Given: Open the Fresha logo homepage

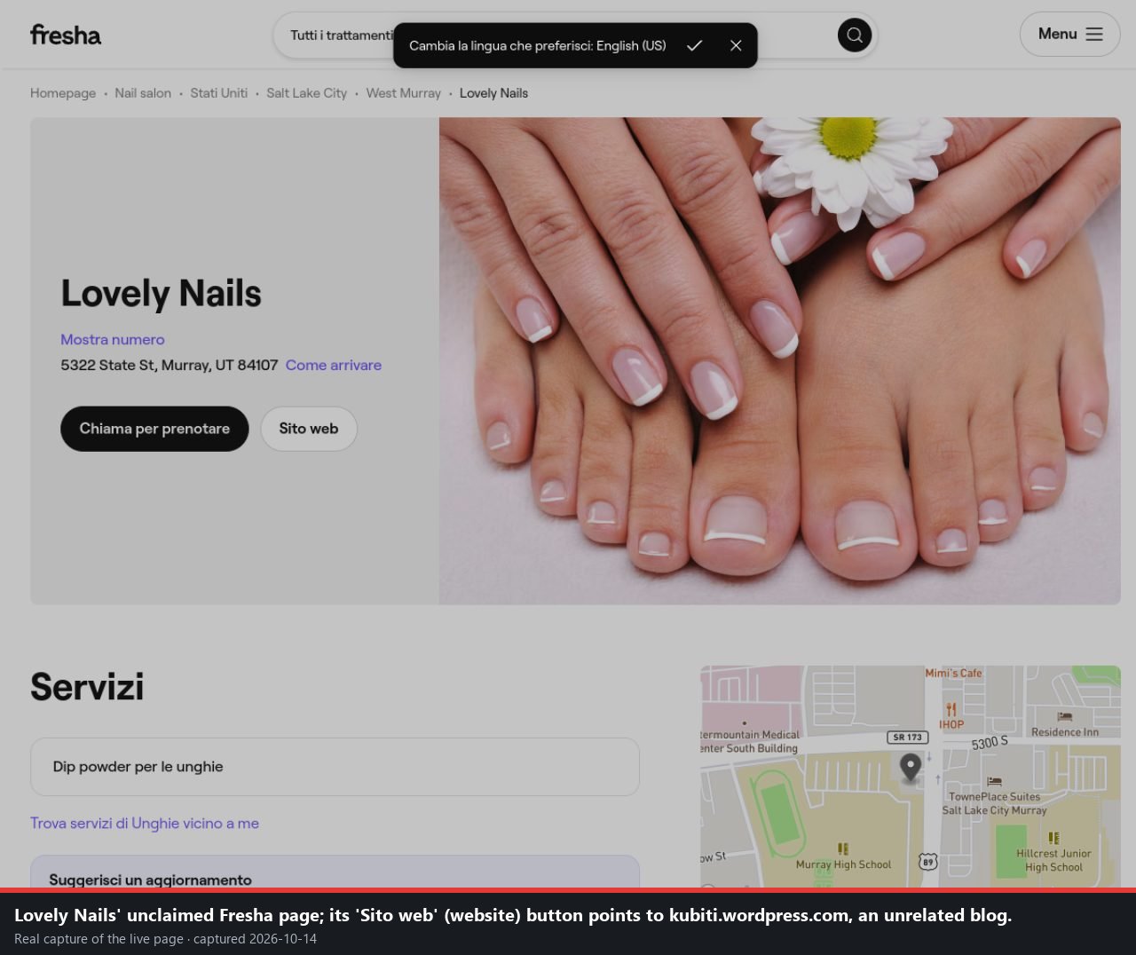Looking at the screenshot, I should pos(66,35).
